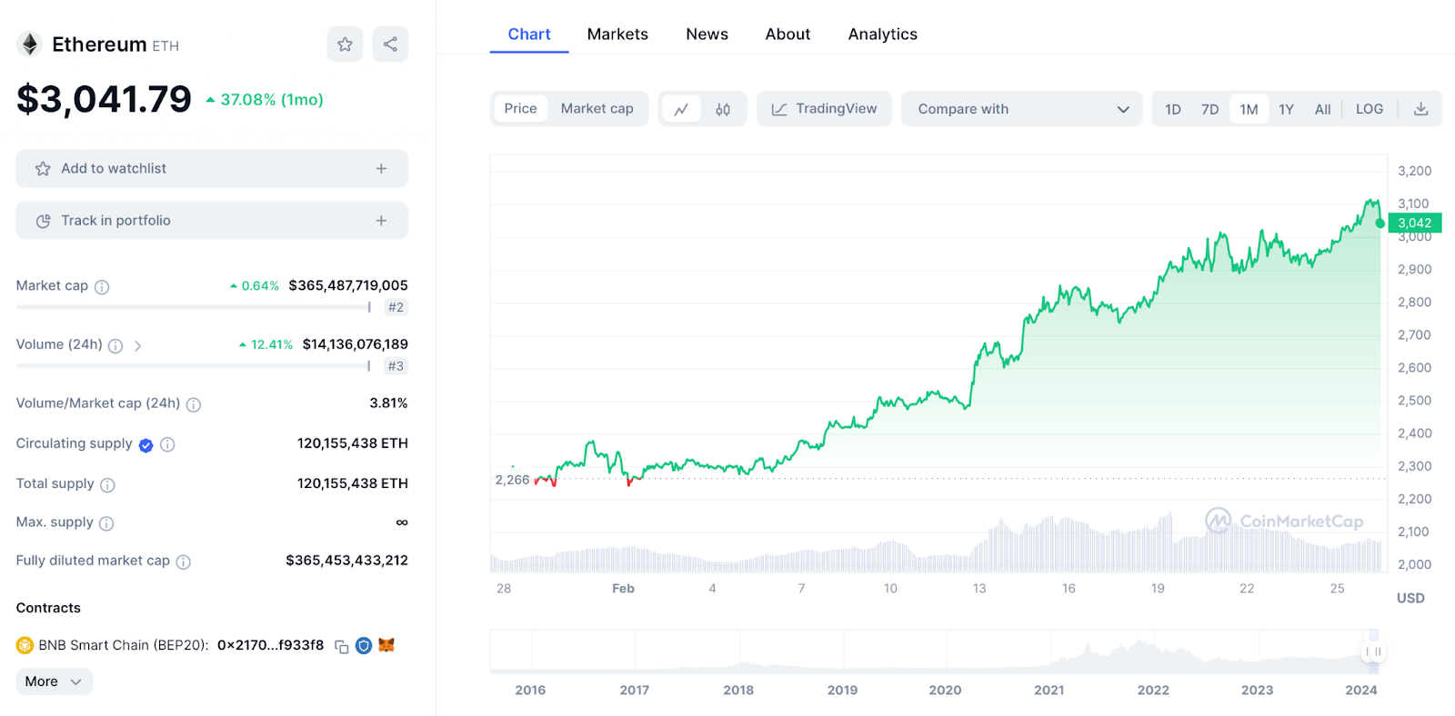Switch to the Analytics tab
This screenshot has width=1455, height=716.
click(x=882, y=35)
